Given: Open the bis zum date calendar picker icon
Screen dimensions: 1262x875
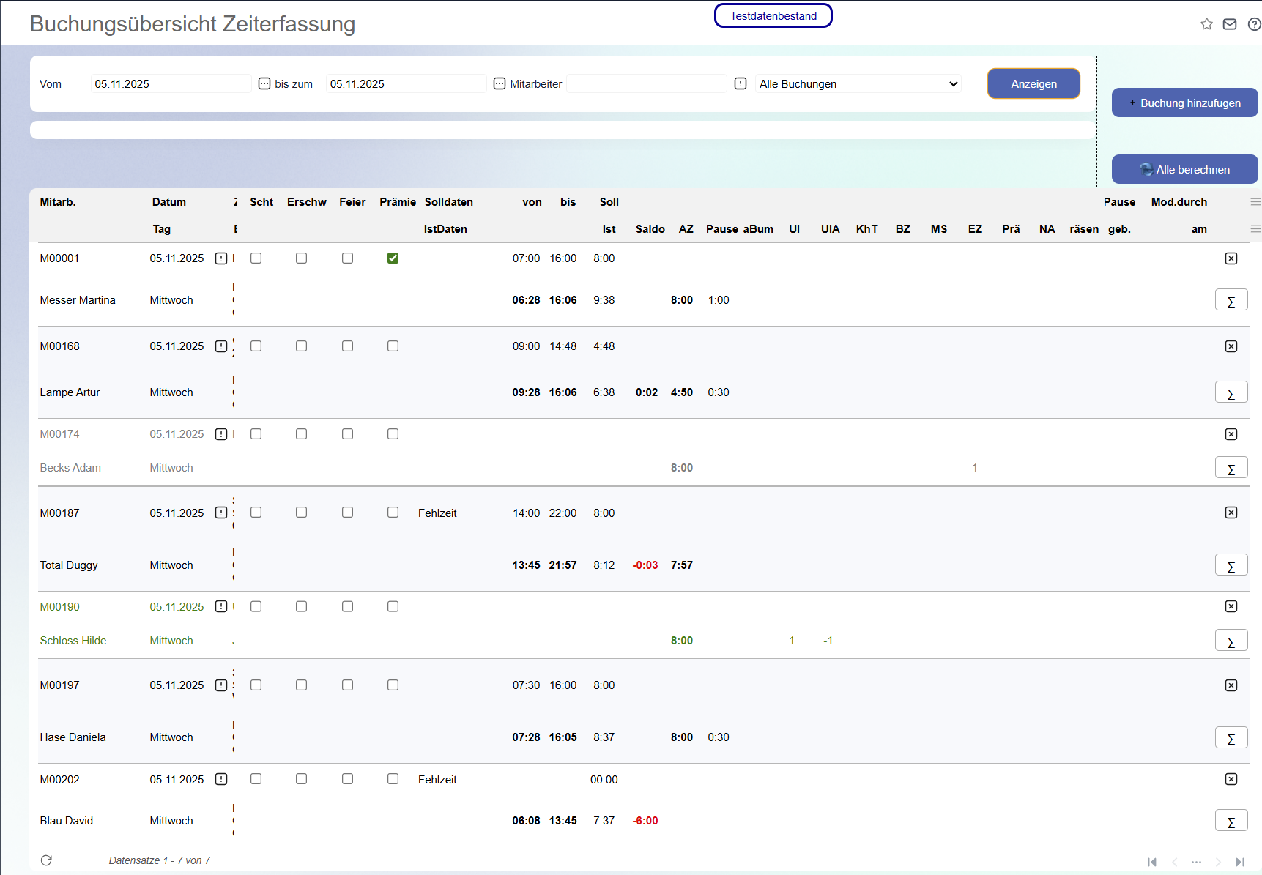Looking at the screenshot, I should [x=500, y=83].
